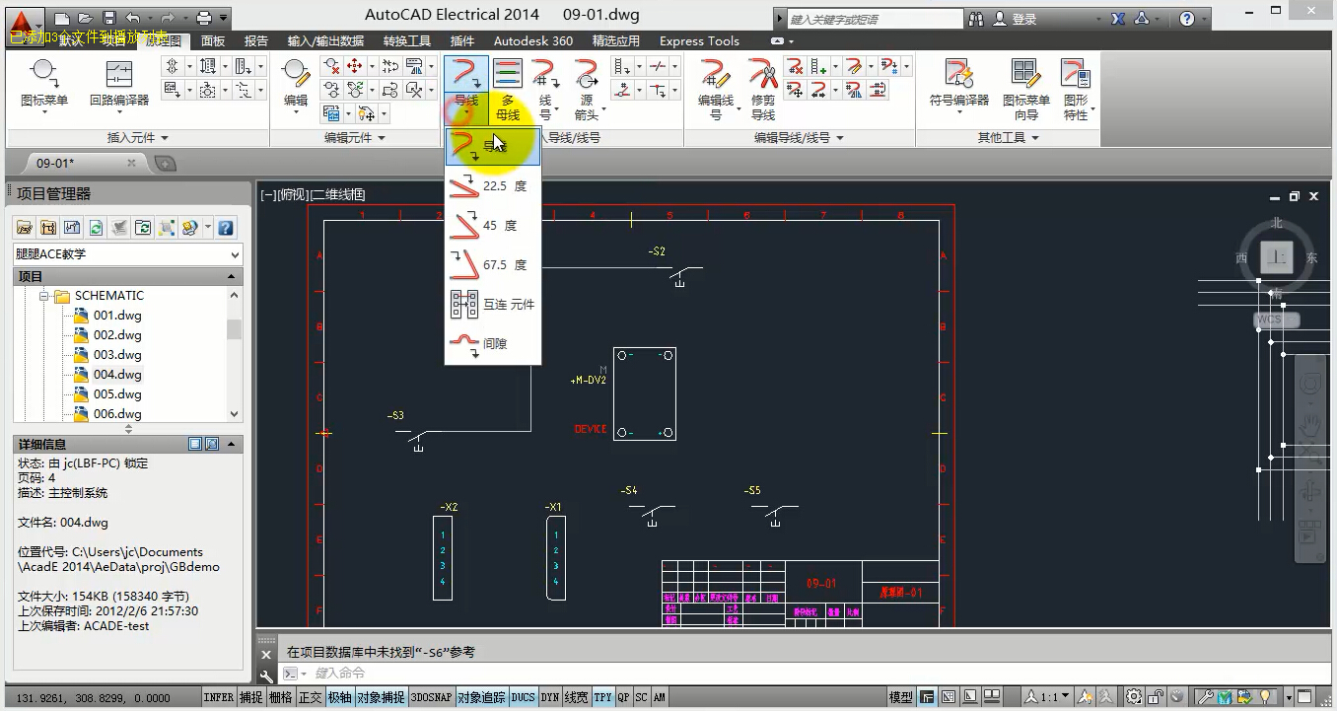Expand the Insert Components (插入元件) panel

pyautogui.click(x=137, y=138)
